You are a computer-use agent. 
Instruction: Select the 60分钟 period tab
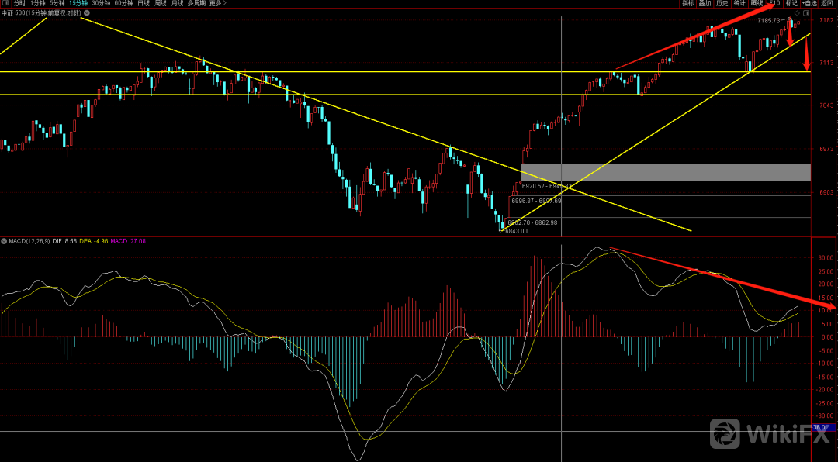(123, 4)
